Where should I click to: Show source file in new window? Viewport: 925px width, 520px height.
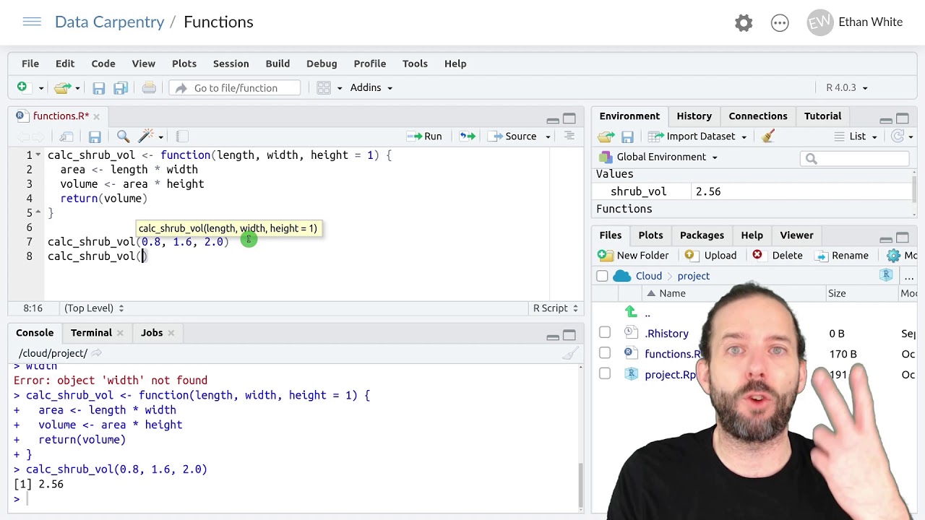[x=66, y=136]
